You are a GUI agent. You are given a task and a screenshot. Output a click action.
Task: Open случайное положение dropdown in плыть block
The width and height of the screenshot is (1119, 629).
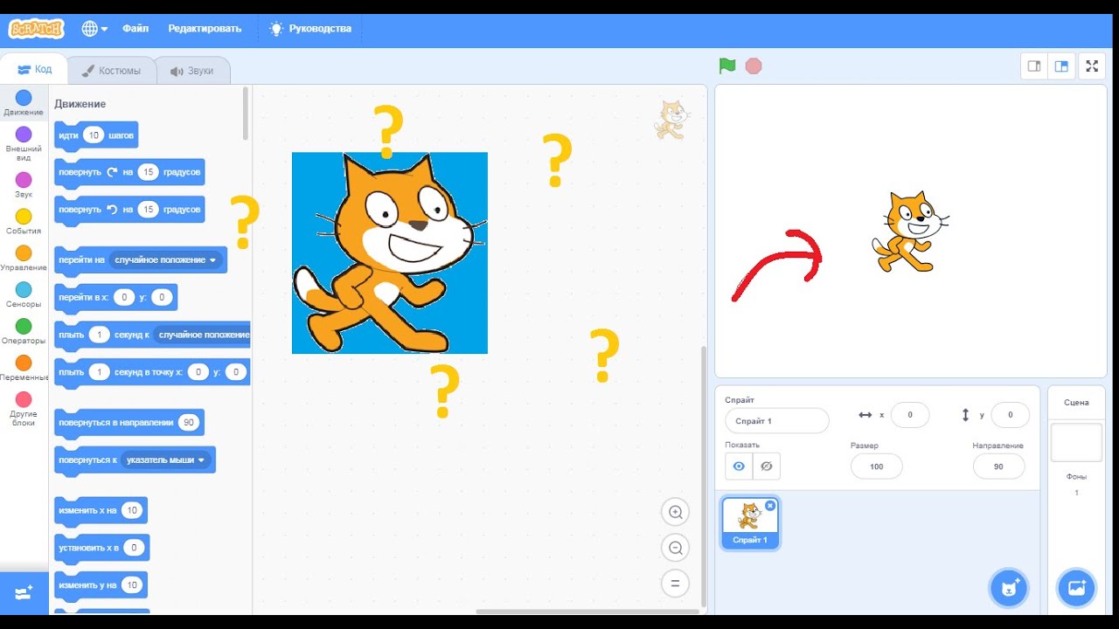pos(202,335)
